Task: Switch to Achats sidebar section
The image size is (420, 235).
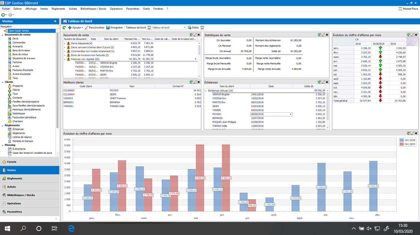Action: pos(30,187)
